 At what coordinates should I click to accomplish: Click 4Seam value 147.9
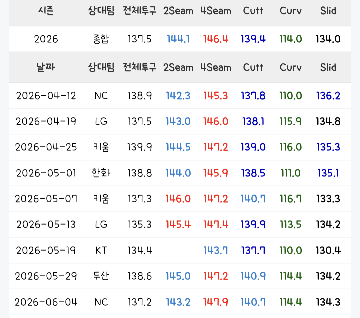coord(216,302)
